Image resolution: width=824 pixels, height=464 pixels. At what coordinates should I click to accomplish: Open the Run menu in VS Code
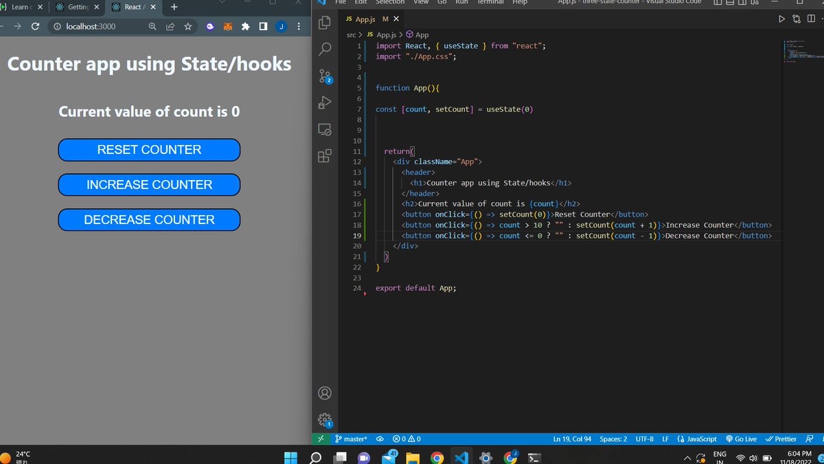point(462,2)
